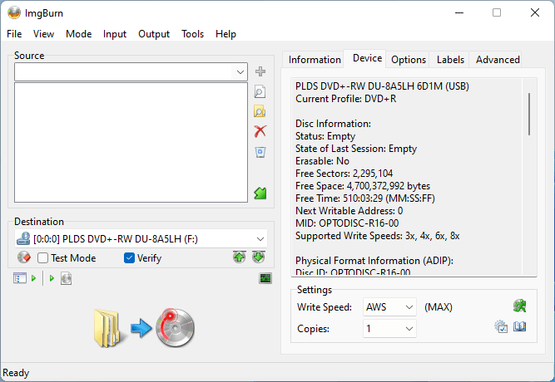Click 'Supported Write Speeds' line
This screenshot has height=382, width=555.
click(x=377, y=236)
